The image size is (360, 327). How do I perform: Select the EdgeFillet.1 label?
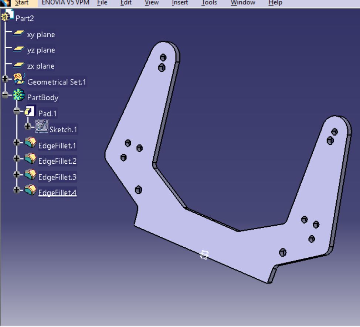[x=57, y=146]
